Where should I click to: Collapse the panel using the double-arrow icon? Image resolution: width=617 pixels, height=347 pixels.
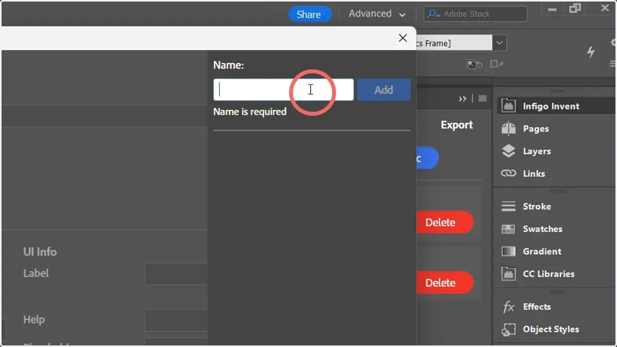(463, 99)
